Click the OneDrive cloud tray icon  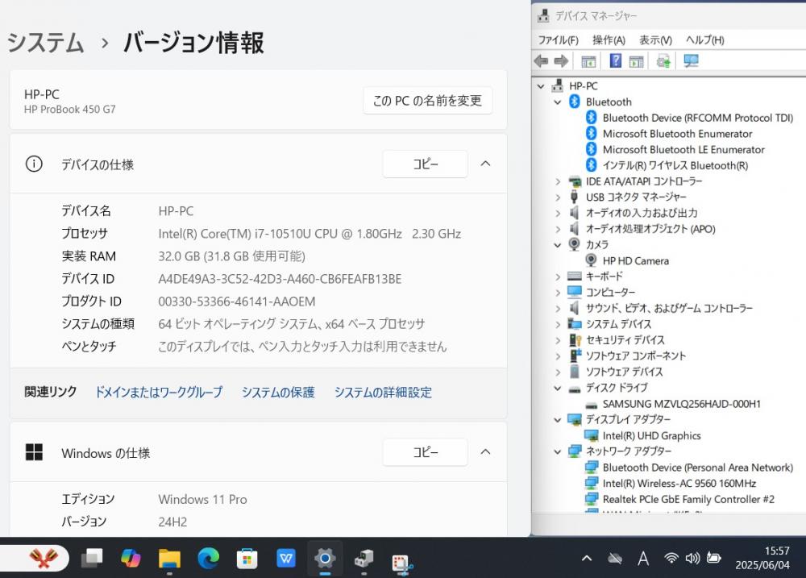[x=615, y=558]
